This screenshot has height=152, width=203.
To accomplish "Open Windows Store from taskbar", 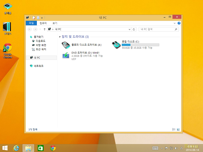I will 41,148.
